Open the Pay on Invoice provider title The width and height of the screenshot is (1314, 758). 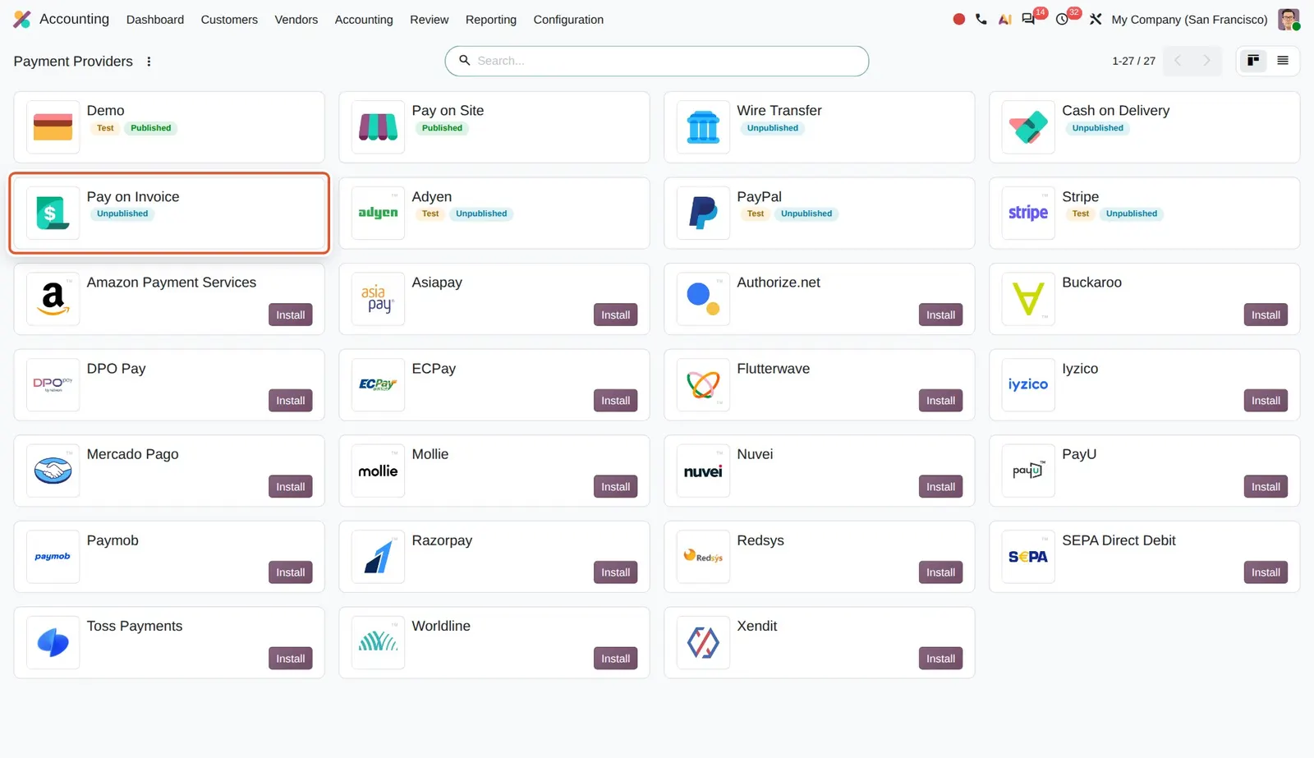pos(133,196)
